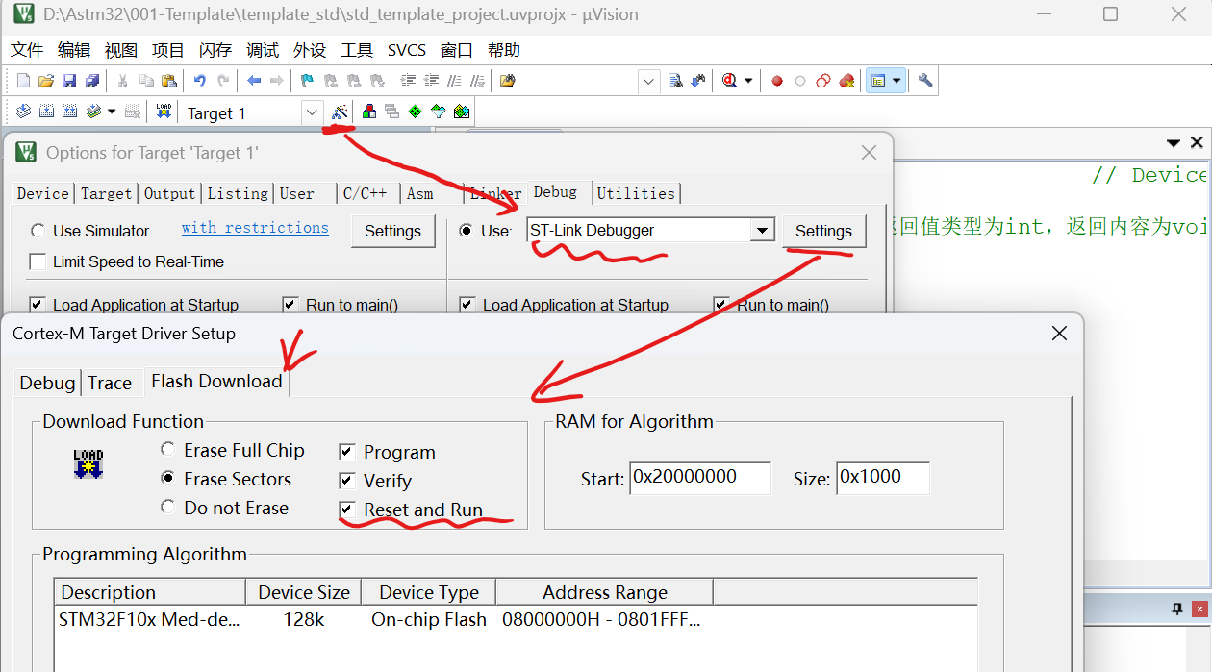Open the SVCS menu

coord(407,50)
